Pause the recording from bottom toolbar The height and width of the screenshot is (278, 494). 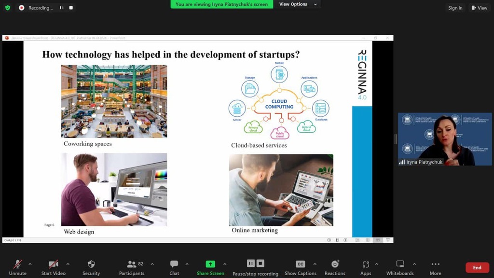250,264
